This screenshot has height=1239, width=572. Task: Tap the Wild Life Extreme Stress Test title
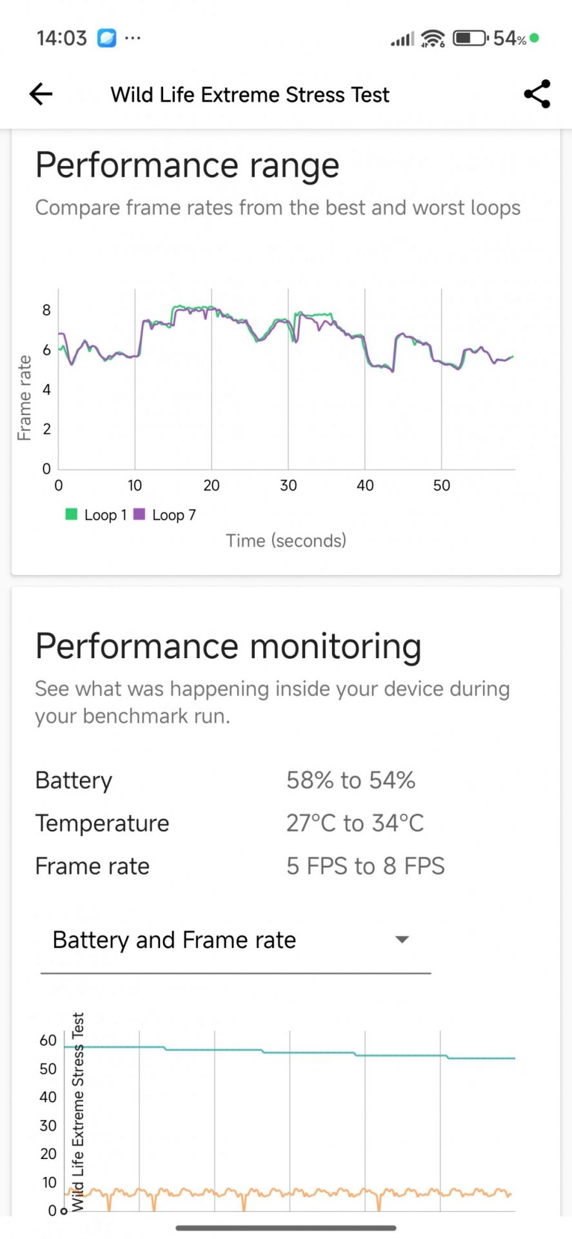[250, 95]
